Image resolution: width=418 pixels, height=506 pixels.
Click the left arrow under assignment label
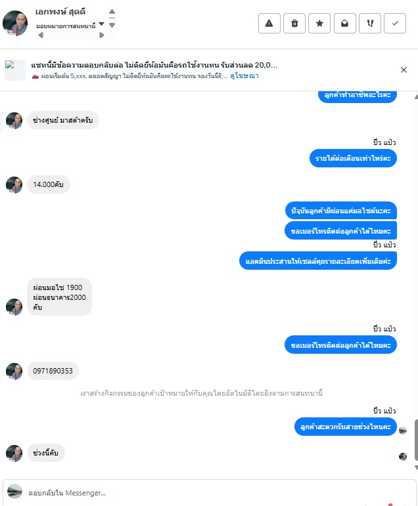pos(41,35)
